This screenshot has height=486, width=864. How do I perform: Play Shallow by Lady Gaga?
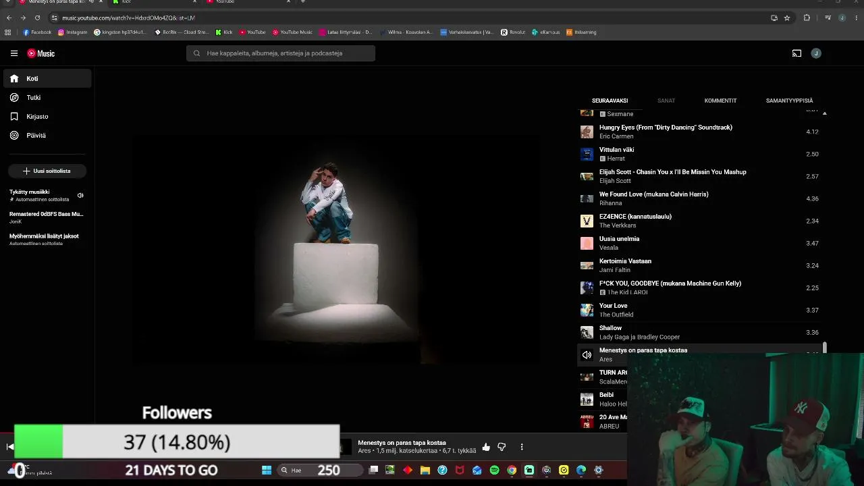[x=700, y=332]
